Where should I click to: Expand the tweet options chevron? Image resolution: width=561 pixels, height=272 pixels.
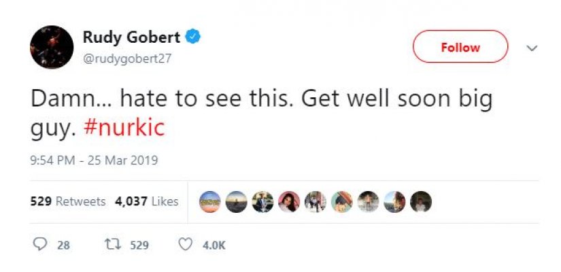click(x=532, y=48)
